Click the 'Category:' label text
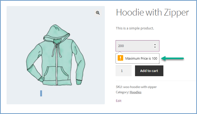This screenshot has width=197, height=114. click(x=122, y=92)
